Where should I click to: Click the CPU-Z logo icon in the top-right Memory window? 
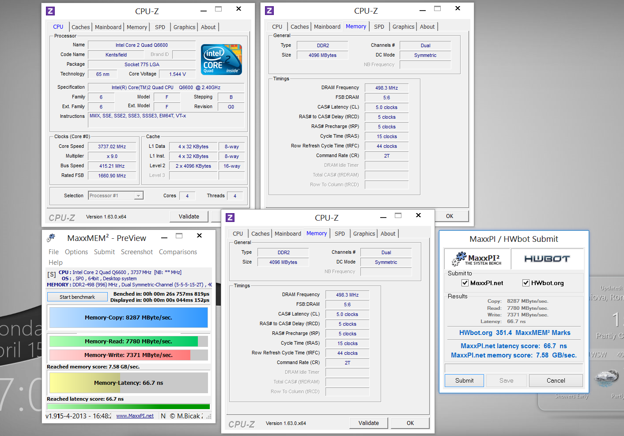(269, 11)
